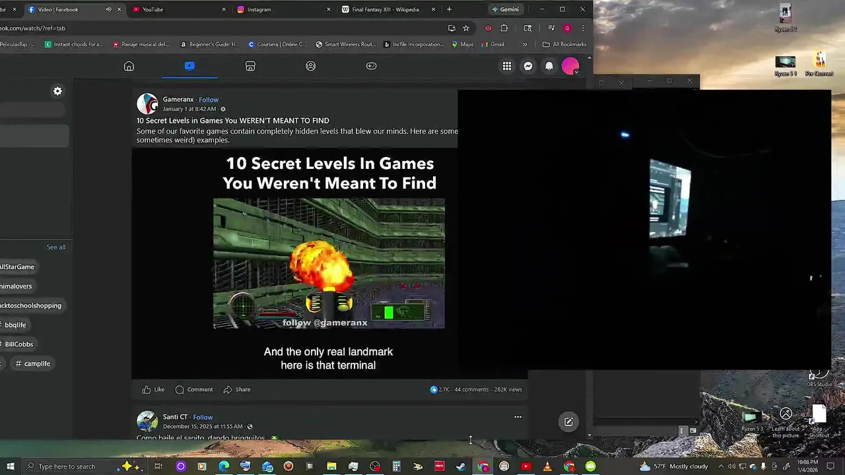845x475 pixels.
Task: Follow Santi CT
Action: [x=203, y=417]
